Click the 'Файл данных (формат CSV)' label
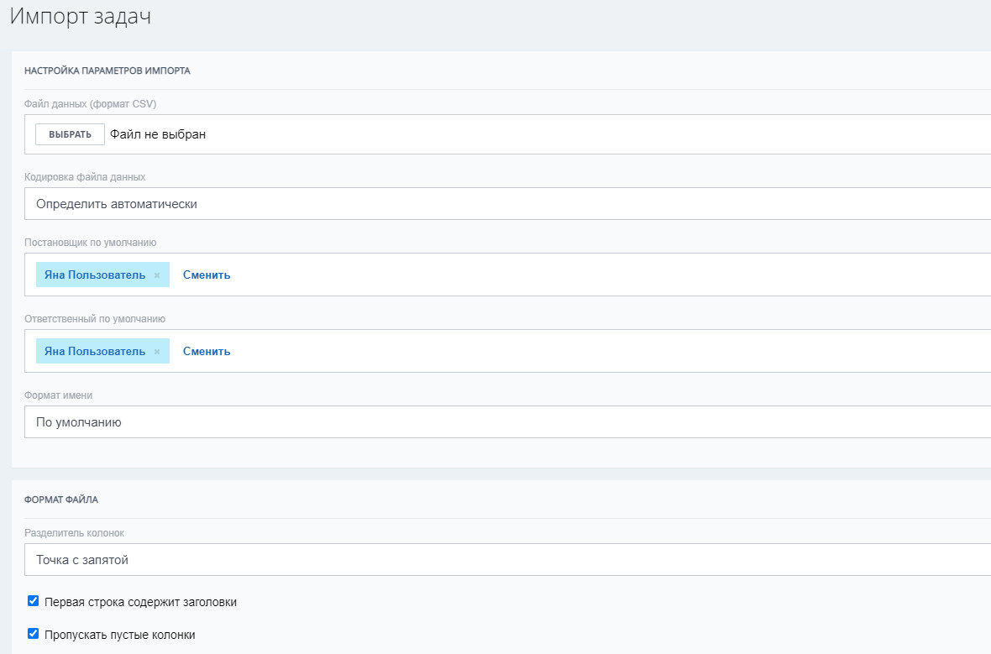 coord(91,104)
